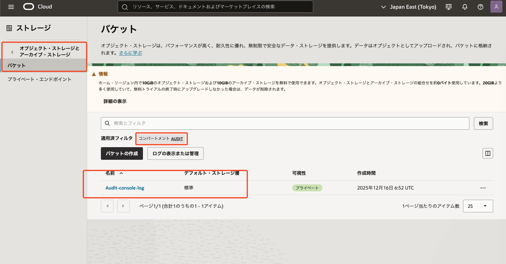
Task: Open the Cloud Shell developer tools icon
Action: tap(449, 7)
